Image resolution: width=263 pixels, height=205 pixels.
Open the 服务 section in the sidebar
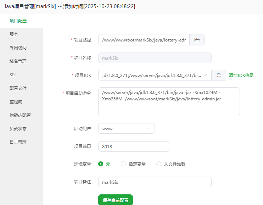click(x=14, y=34)
